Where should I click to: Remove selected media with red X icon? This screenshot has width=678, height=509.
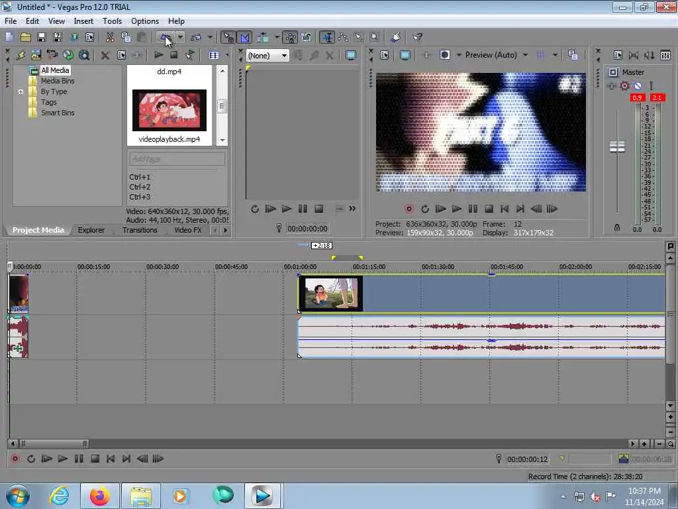105,55
